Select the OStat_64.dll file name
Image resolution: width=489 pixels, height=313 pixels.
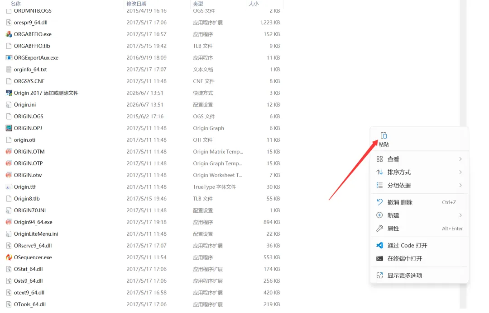pos(28,269)
